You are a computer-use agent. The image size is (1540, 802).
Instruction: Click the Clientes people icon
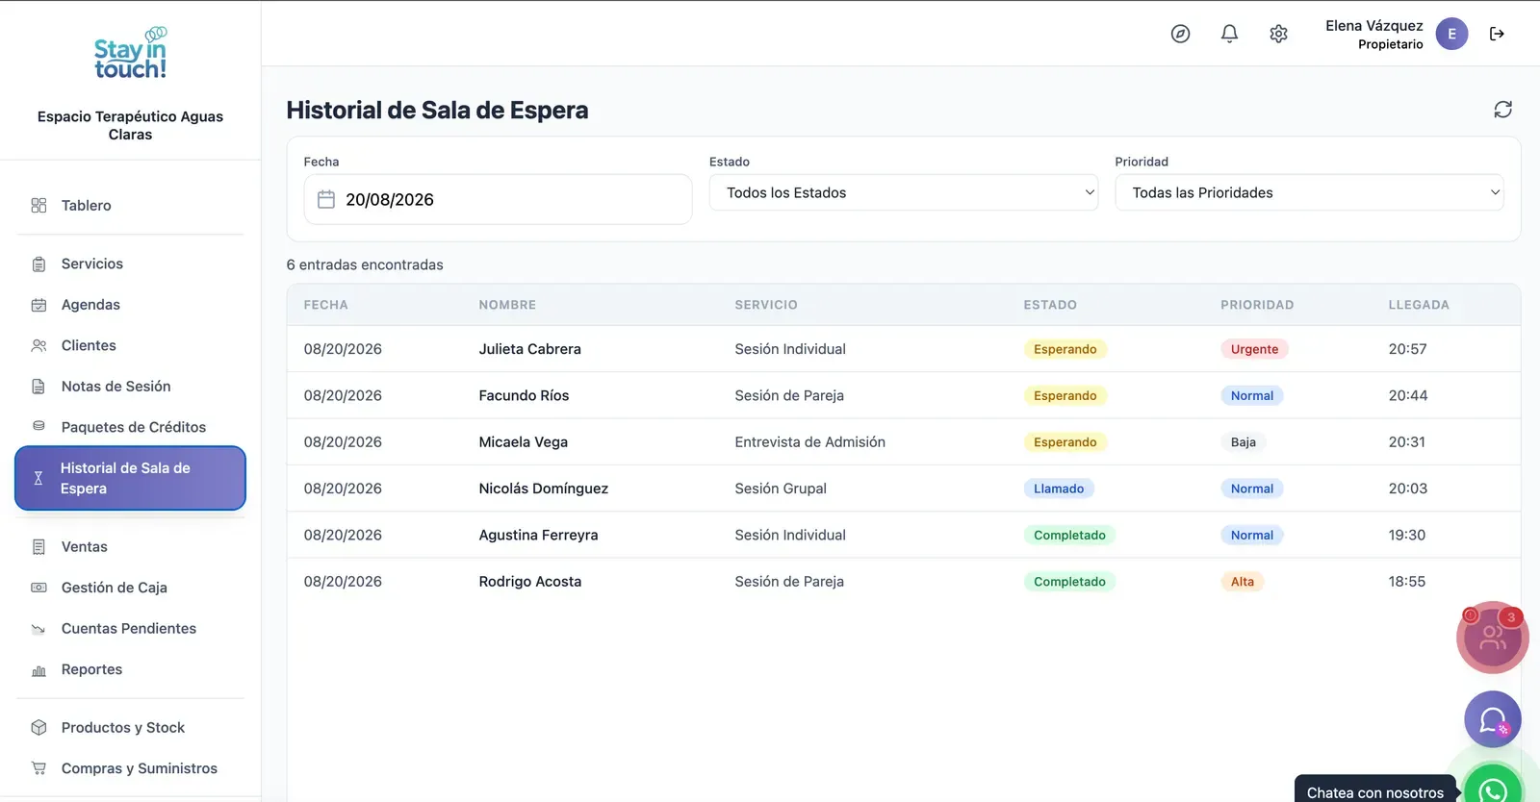pyautogui.click(x=38, y=345)
